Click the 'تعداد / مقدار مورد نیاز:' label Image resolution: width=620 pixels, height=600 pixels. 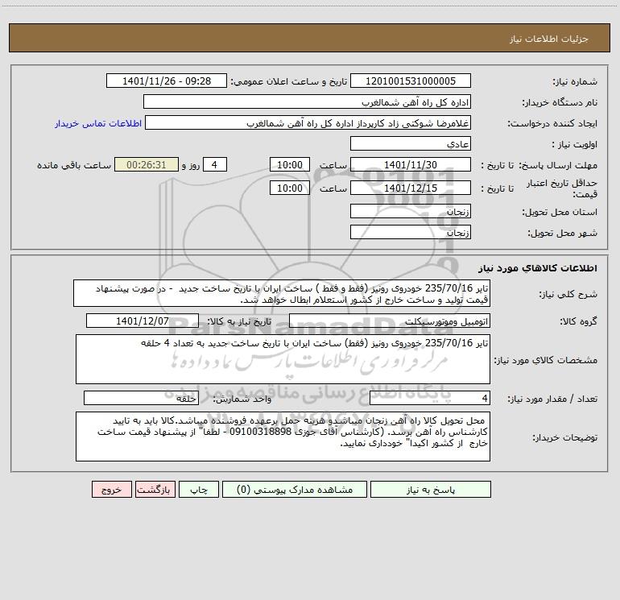(x=552, y=399)
